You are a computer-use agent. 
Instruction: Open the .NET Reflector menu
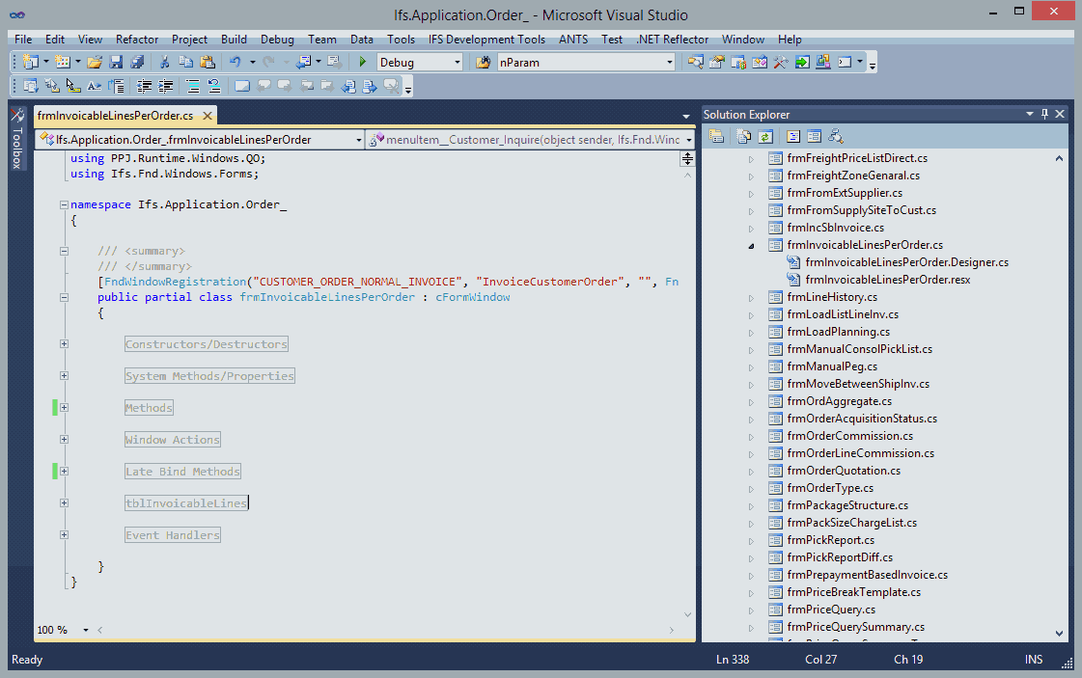tap(672, 40)
